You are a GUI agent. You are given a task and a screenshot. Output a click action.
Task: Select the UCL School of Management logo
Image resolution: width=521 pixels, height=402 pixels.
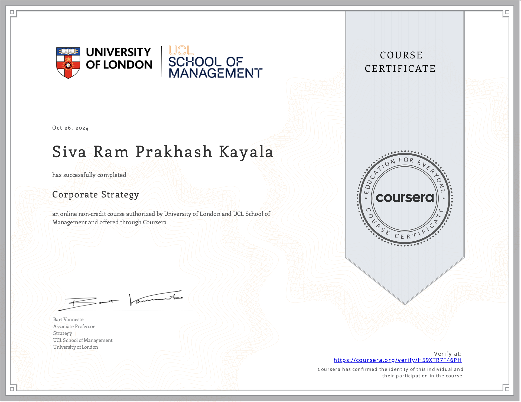214,62
